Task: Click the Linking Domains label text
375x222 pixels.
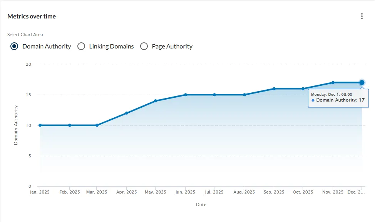Action: coord(111,46)
